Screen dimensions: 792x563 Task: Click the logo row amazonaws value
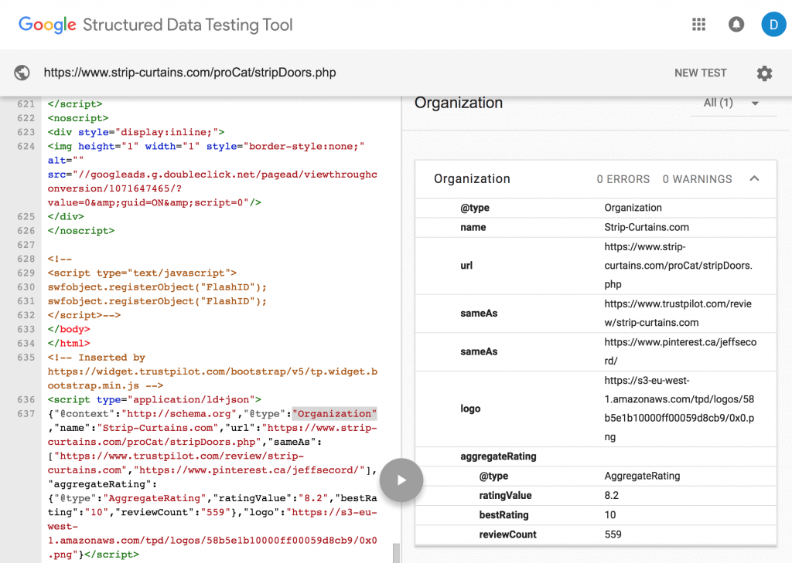click(679, 409)
